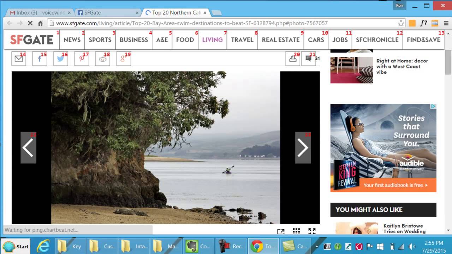This screenshot has width=452, height=254.
Task: Read 'Right at Home: decor with a West Coast vibe'
Action: (402, 66)
